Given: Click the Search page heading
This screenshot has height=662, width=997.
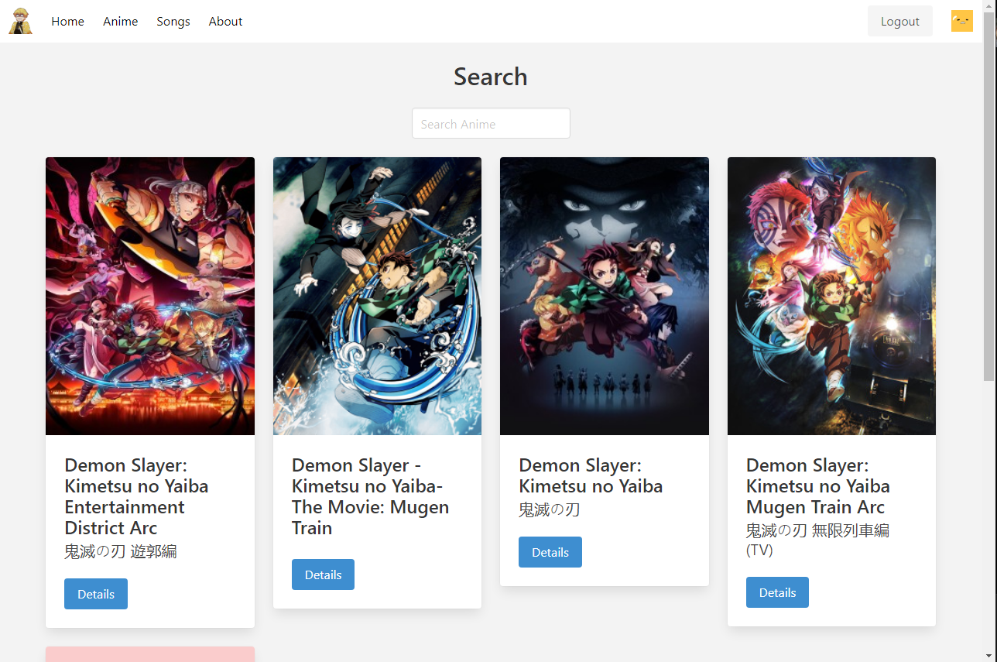Looking at the screenshot, I should click(x=491, y=77).
